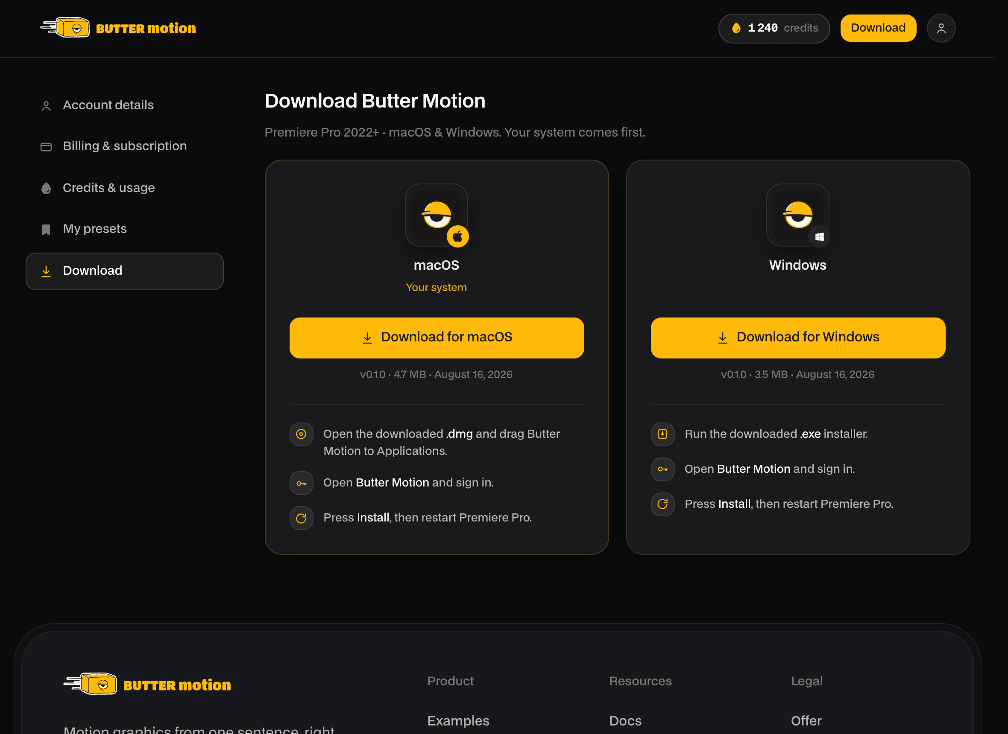Click the key icon in Windows steps
The width and height of the screenshot is (1008, 734).
click(662, 469)
